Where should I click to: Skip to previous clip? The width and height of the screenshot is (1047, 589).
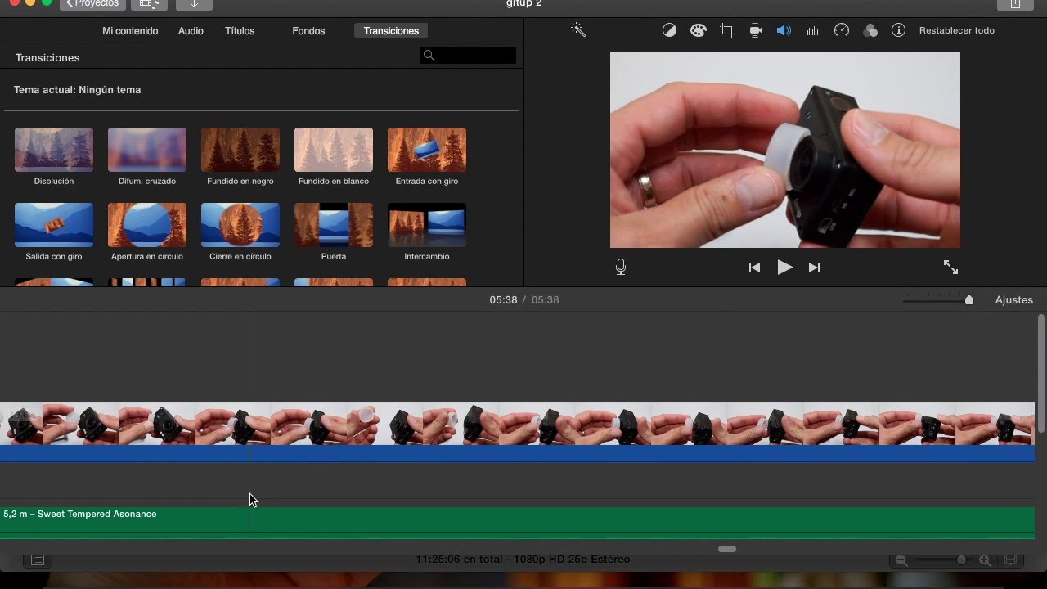[x=754, y=268]
